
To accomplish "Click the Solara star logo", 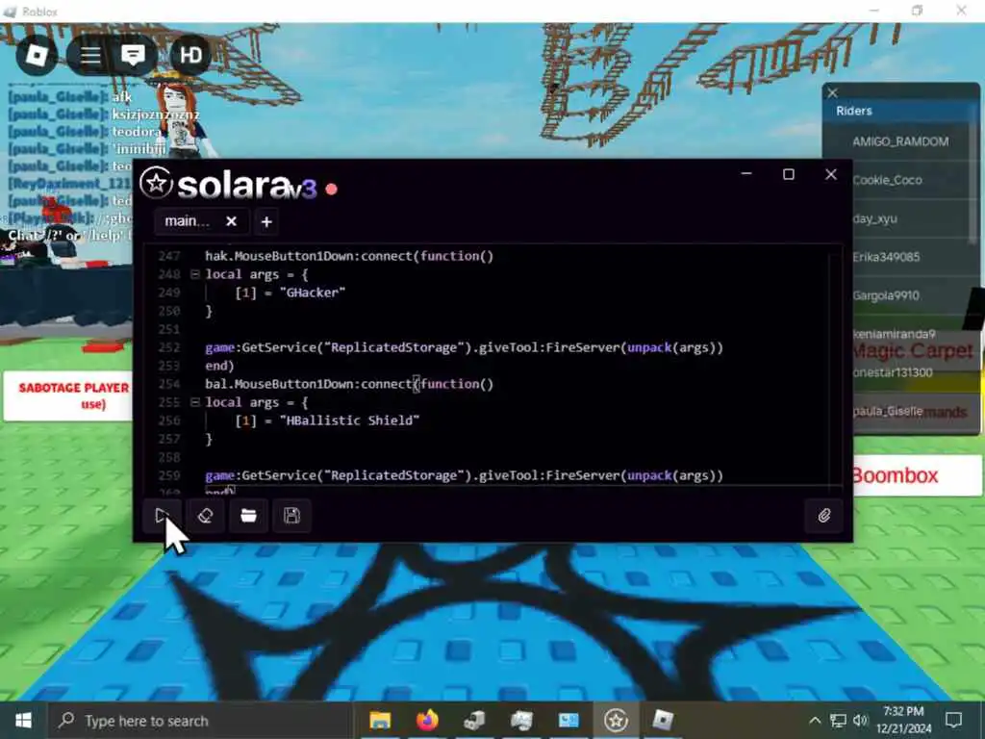I will point(156,184).
